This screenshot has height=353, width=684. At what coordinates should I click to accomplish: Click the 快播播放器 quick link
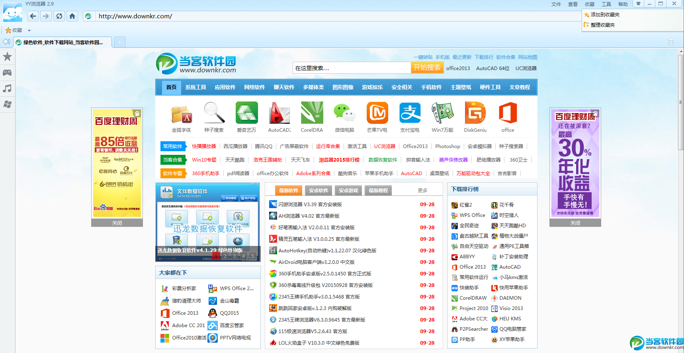pos(204,146)
